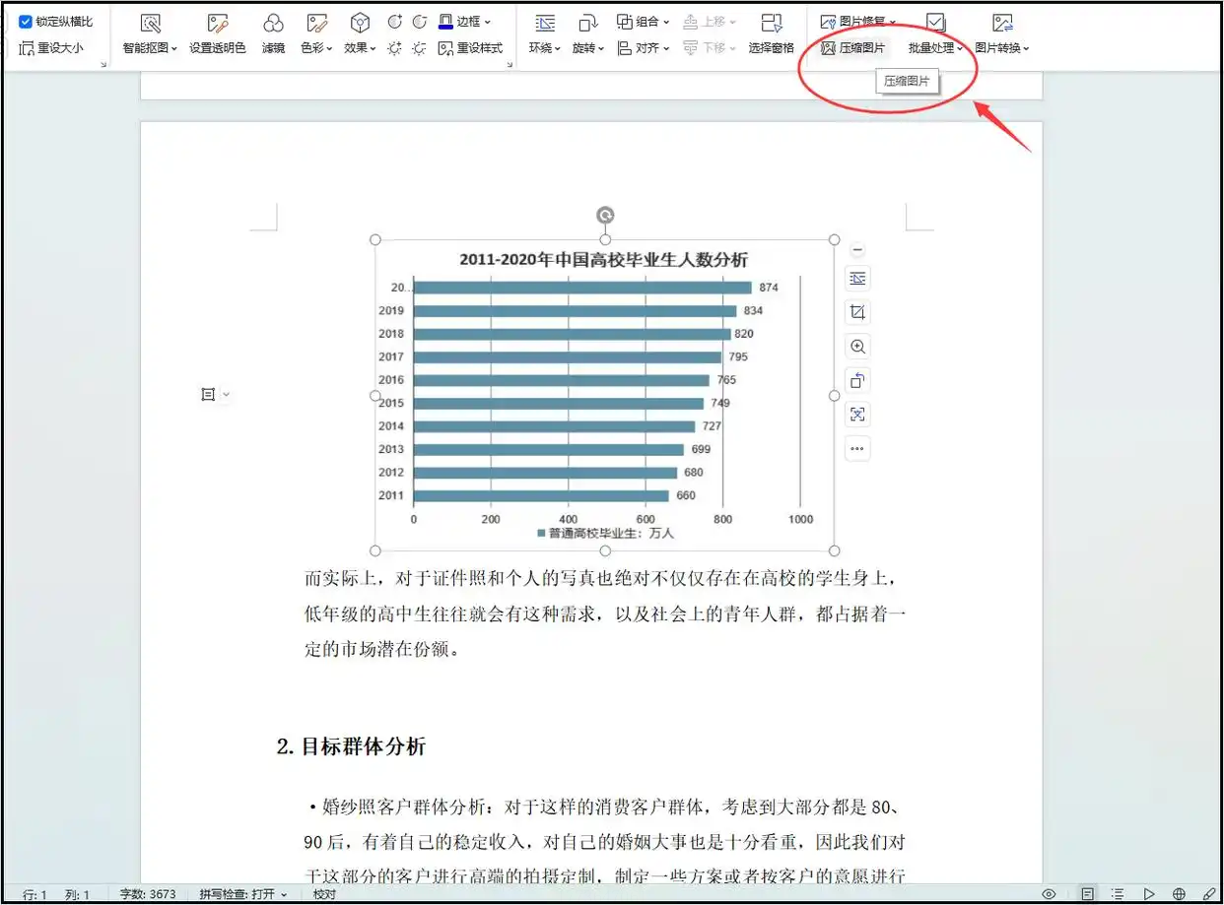Open the 设置透明色 transparent color tool
Viewport: 1224px width, 905px height.
pos(218,33)
